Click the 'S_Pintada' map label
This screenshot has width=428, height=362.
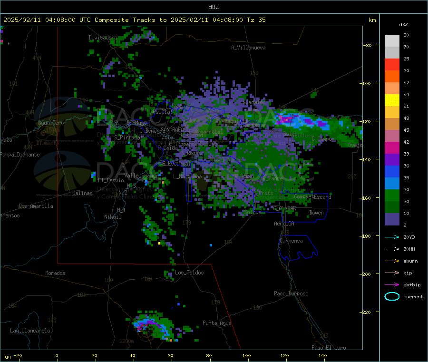tap(127, 137)
